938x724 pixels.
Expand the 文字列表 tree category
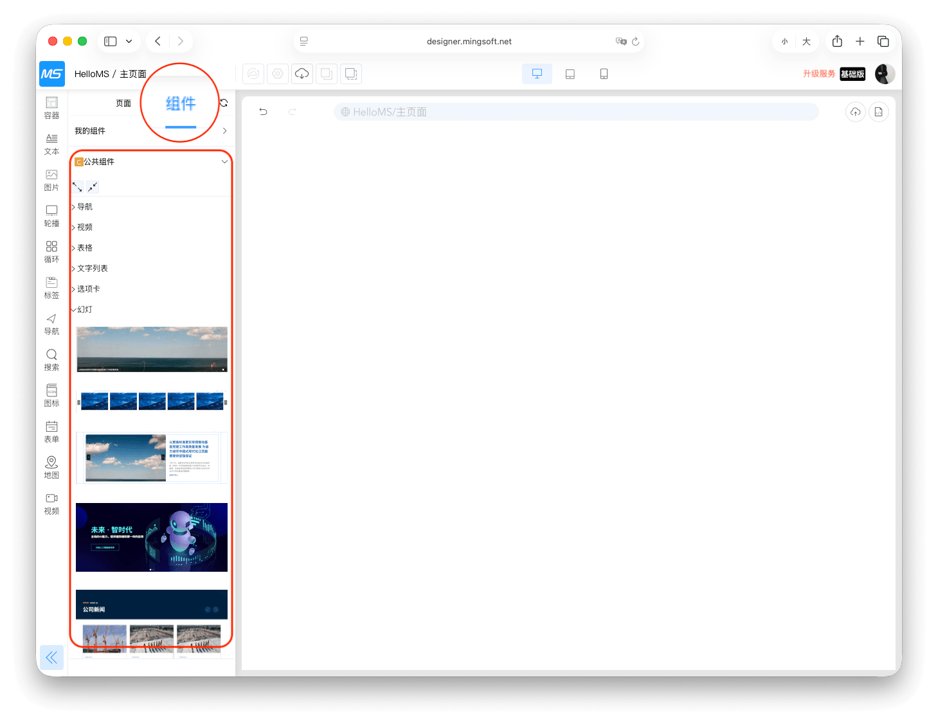93,269
